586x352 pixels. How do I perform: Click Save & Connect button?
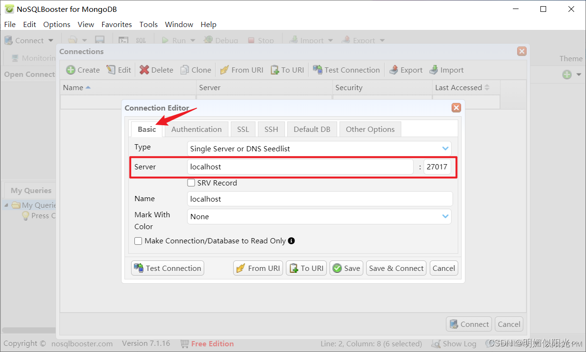396,268
